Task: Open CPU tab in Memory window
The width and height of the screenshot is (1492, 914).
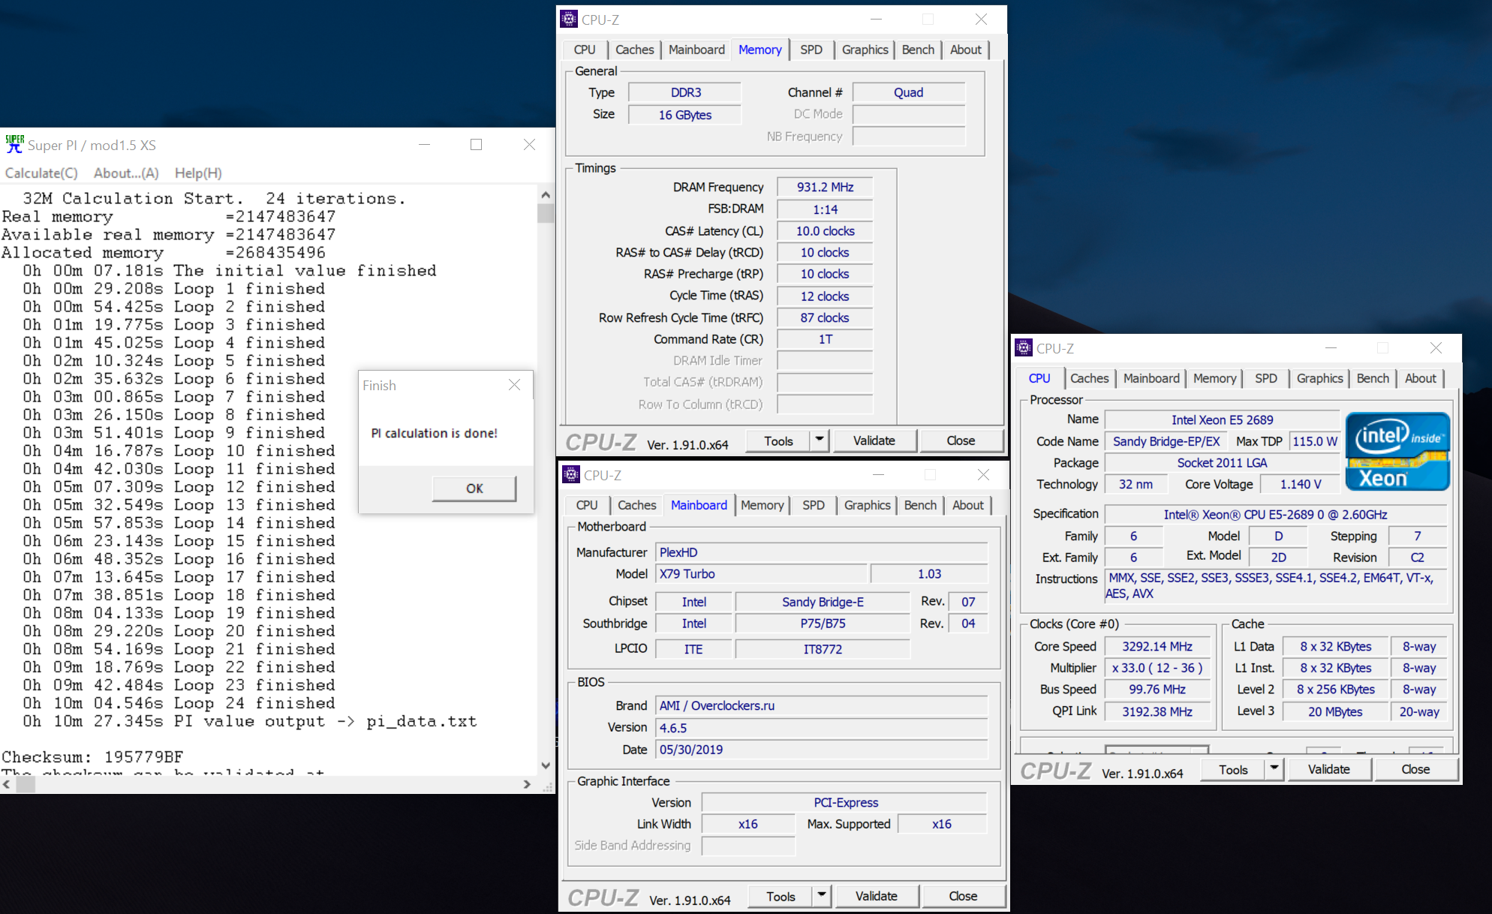Action: 585,50
